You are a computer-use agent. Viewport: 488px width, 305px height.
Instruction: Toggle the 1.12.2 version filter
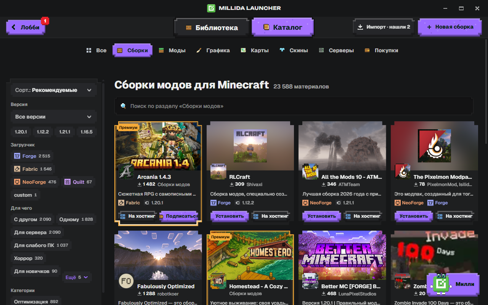pyautogui.click(x=43, y=132)
